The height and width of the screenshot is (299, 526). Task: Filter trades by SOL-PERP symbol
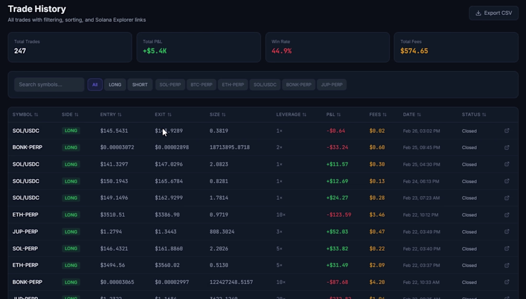click(170, 85)
